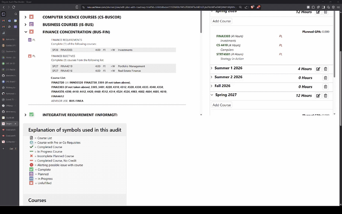Collapse the Finance Concentration (BUS-FIN) section

pyautogui.click(x=25, y=32)
